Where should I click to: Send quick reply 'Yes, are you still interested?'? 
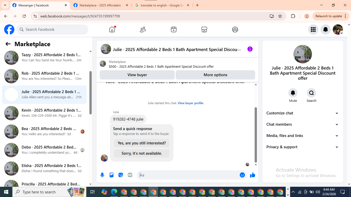pyautogui.click(x=142, y=143)
